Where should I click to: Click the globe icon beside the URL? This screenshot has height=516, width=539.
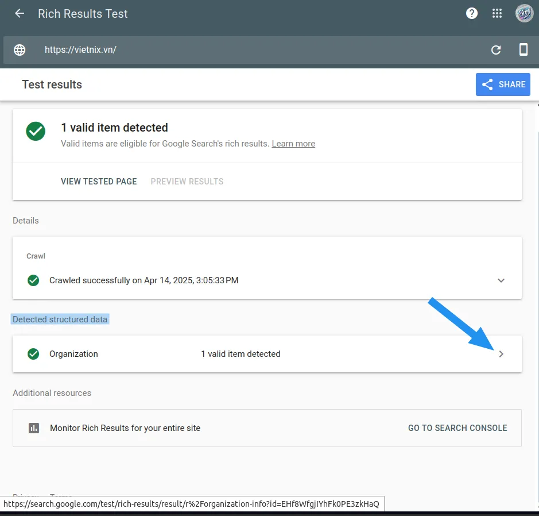20,50
